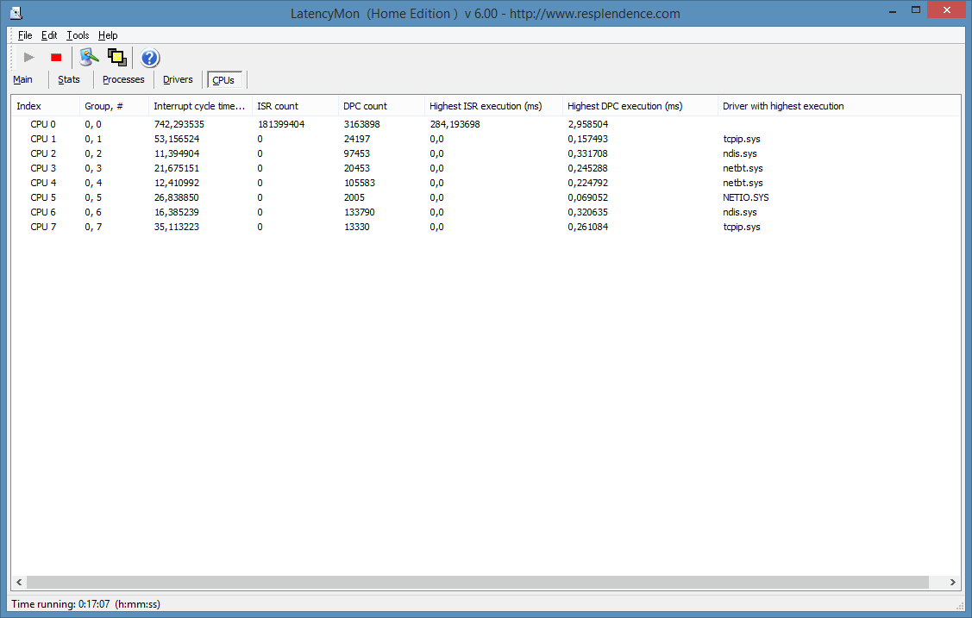Select the CPU 5 row
Viewport: 972px width, 618px height.
486,197
